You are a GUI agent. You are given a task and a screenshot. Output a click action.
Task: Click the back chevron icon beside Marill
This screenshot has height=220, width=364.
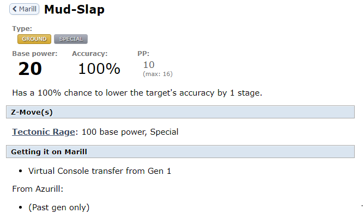pyautogui.click(x=15, y=9)
